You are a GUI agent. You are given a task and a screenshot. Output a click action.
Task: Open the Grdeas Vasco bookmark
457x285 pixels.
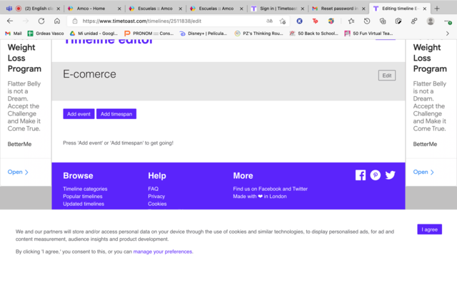click(46, 33)
